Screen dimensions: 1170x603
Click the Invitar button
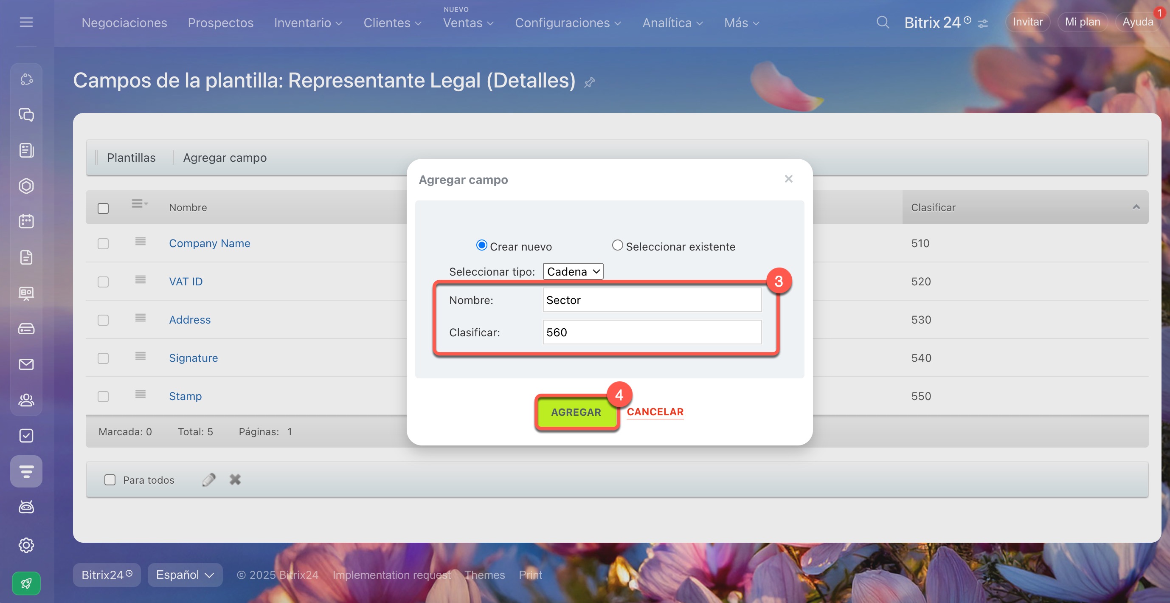1027,22
